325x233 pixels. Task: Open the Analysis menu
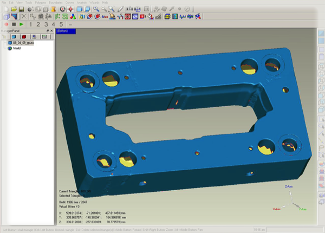point(83,3)
